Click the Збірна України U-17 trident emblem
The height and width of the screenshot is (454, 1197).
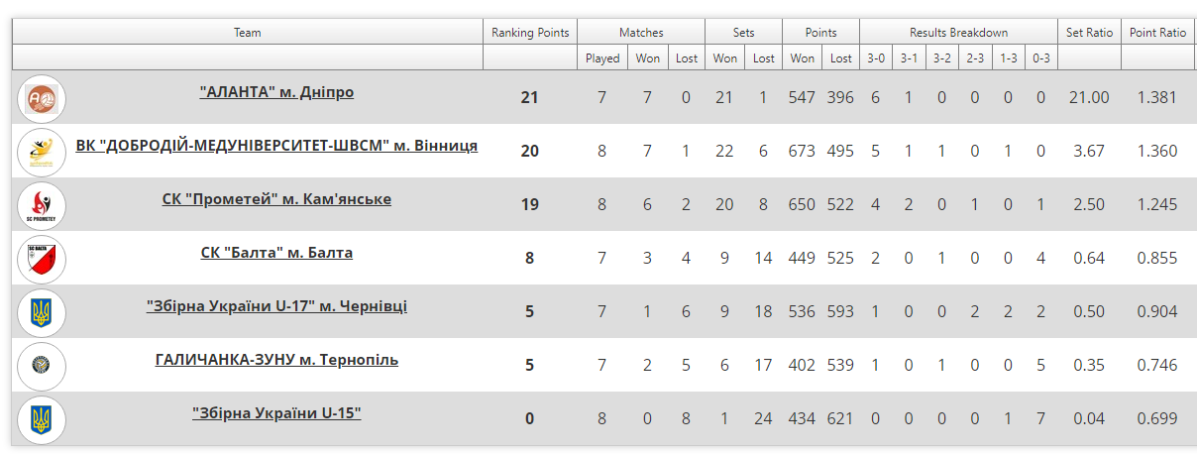pos(42,313)
